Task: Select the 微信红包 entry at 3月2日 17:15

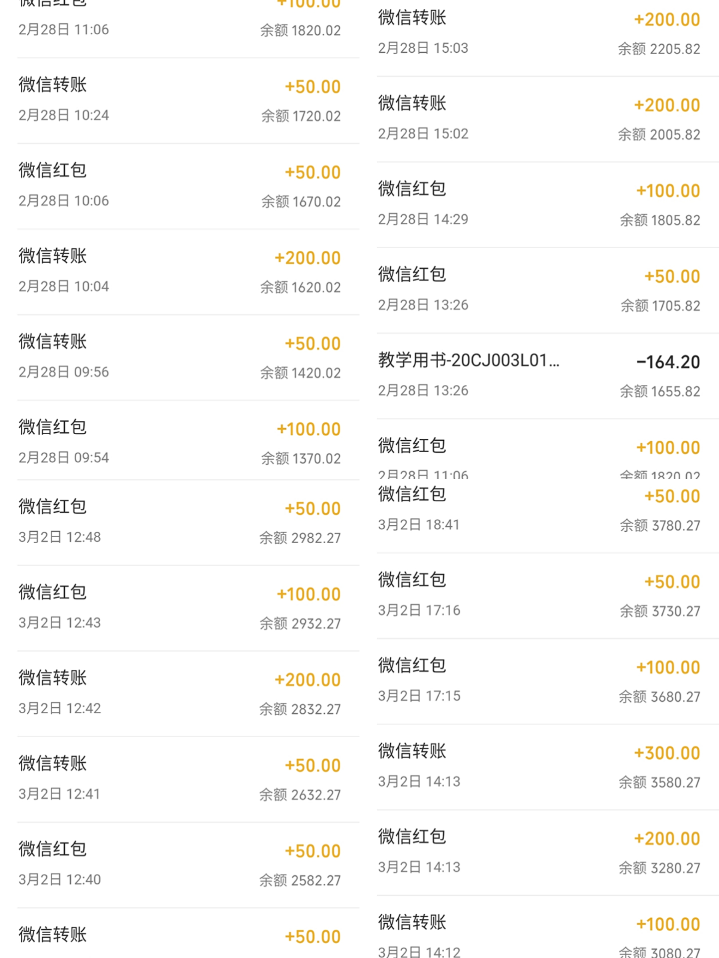Action: (x=548, y=681)
